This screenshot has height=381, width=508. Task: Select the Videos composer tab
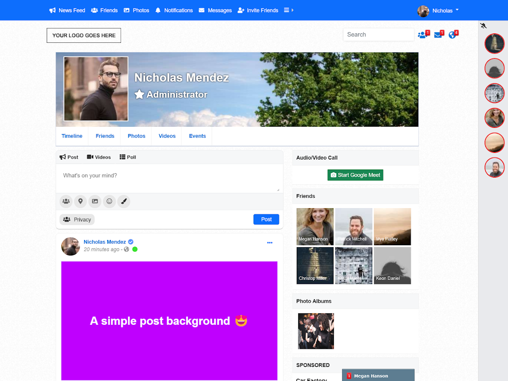pyautogui.click(x=99, y=157)
